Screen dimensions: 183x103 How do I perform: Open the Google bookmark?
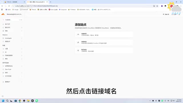pyautogui.click(x=15, y=9)
